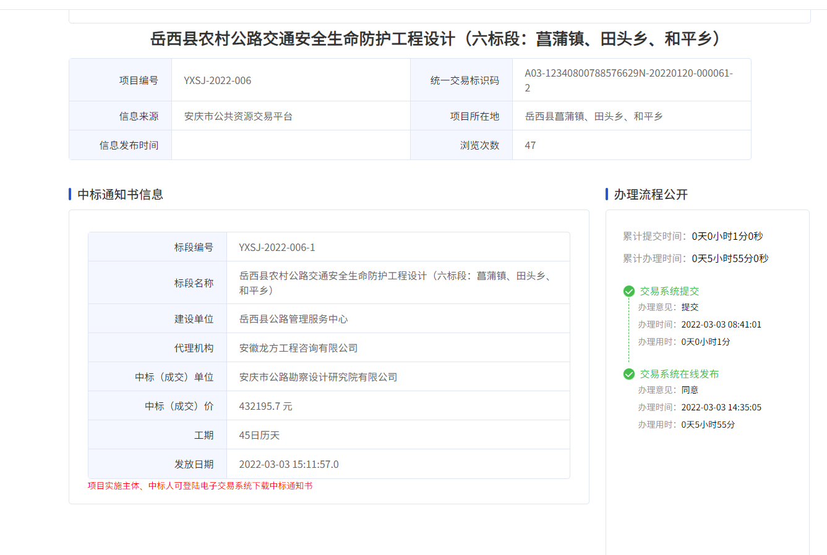Click the 发放日期 value 2022-03-03 15:11:57.0
827x555 pixels.
[x=289, y=464]
